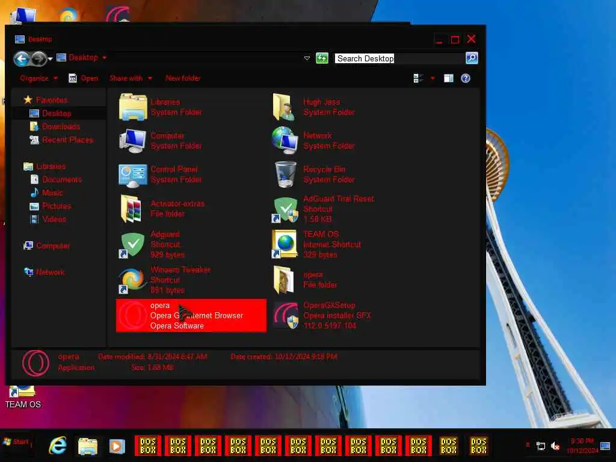Select the Network globe icon in file list
Screen dimensions: 616x462
(285, 140)
